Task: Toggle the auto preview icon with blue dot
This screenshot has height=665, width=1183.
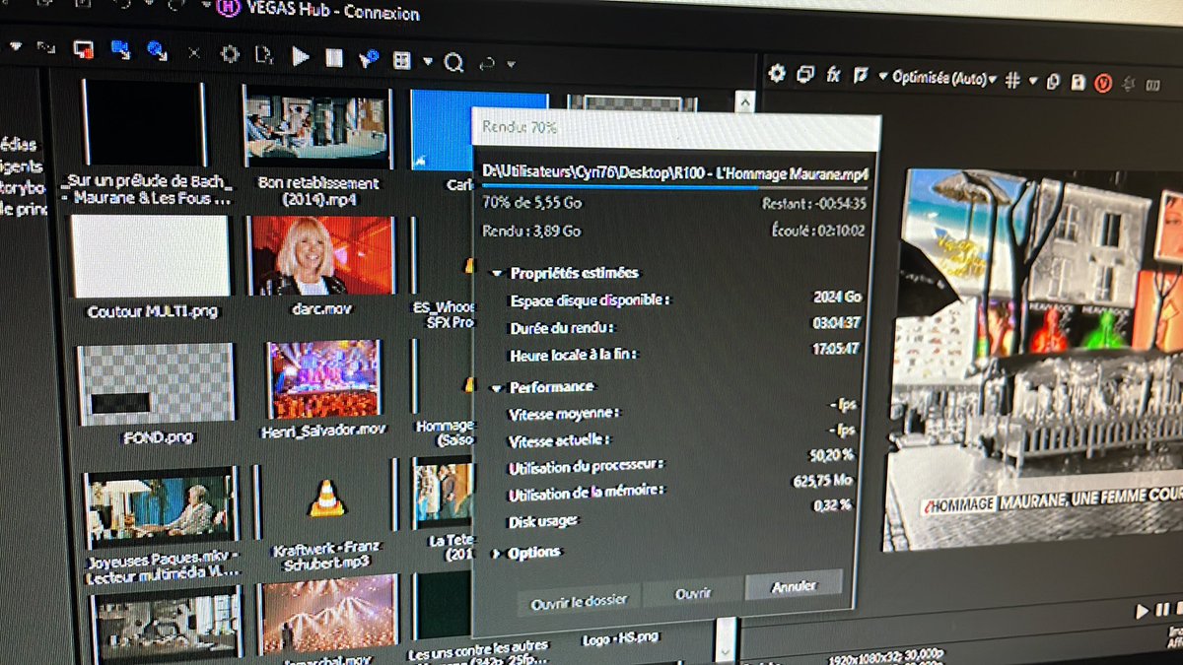Action: [x=368, y=59]
